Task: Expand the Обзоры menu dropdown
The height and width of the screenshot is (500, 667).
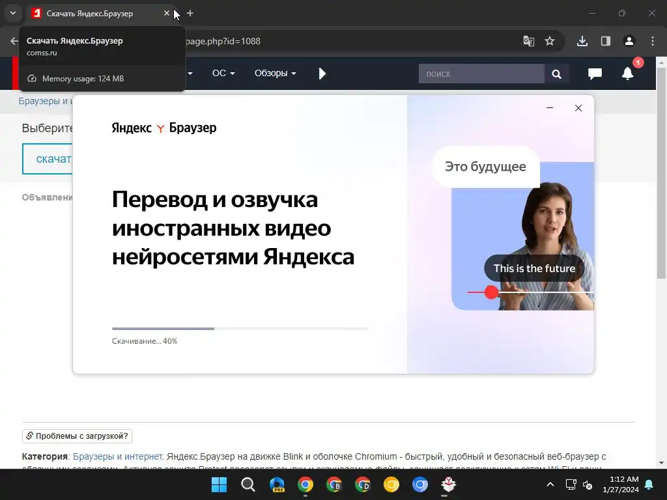Action: point(275,73)
